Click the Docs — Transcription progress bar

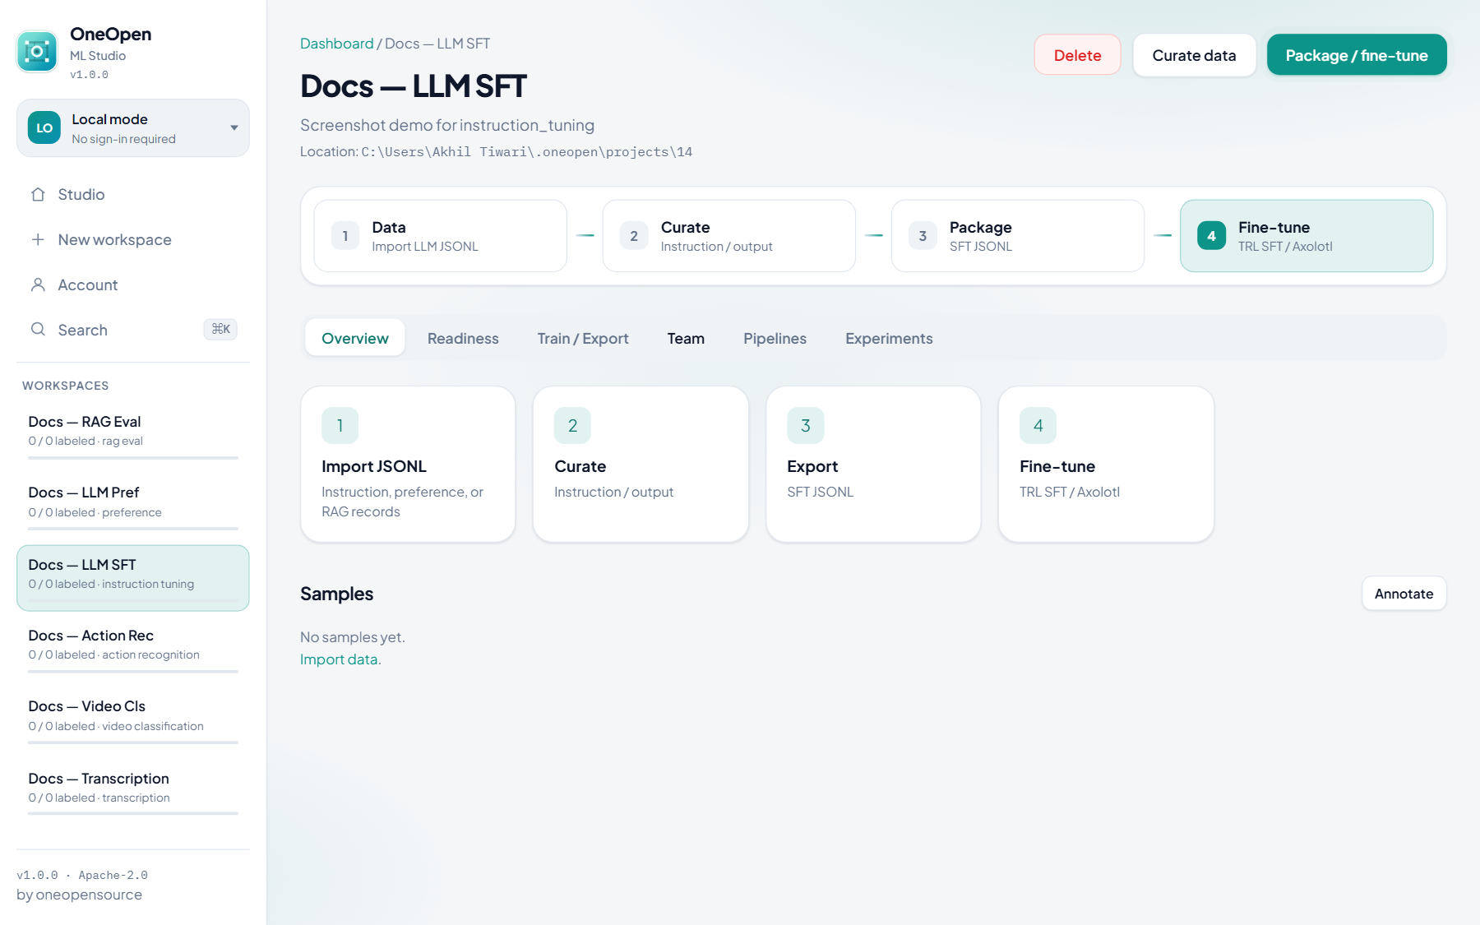133,814
